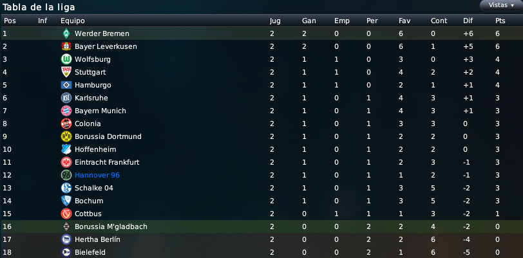Click the Hannover 96 club crest
Image resolution: width=523 pixels, height=258 pixels.
click(66, 175)
